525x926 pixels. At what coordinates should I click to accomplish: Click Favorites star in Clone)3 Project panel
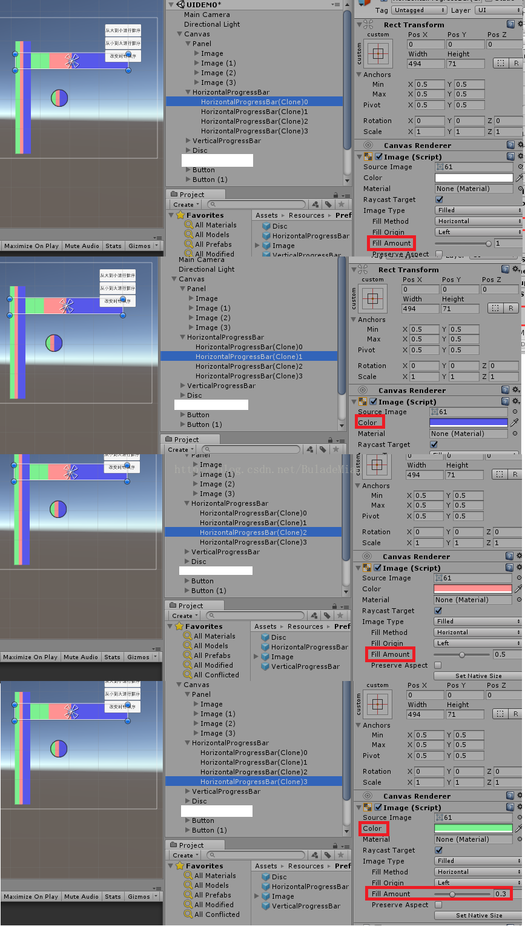pos(180,866)
